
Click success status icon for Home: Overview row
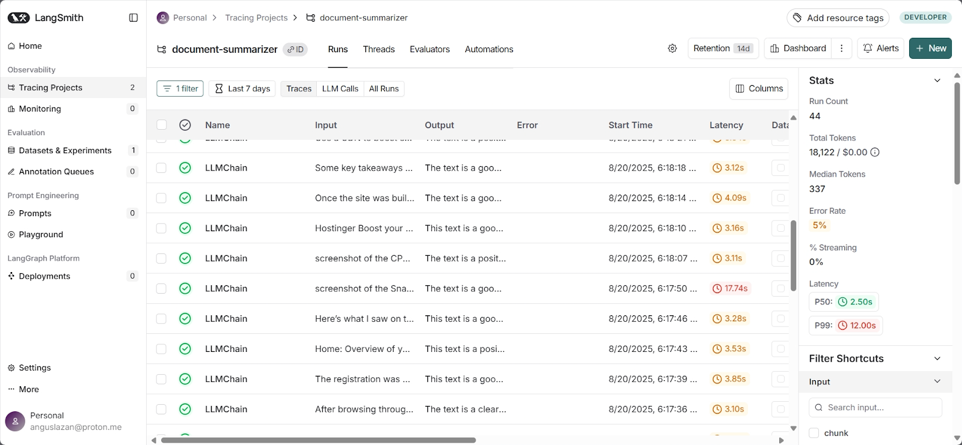pos(185,349)
